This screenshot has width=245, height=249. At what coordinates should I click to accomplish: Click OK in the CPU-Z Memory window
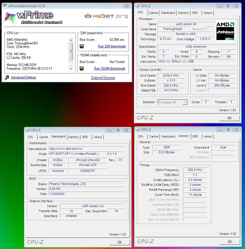[230, 242]
